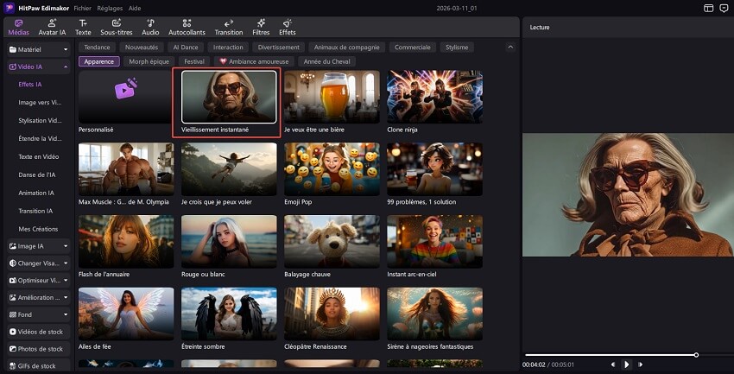This screenshot has height=374, width=734.
Task: Select the Clone ninja effect thumbnail
Action: (435, 97)
